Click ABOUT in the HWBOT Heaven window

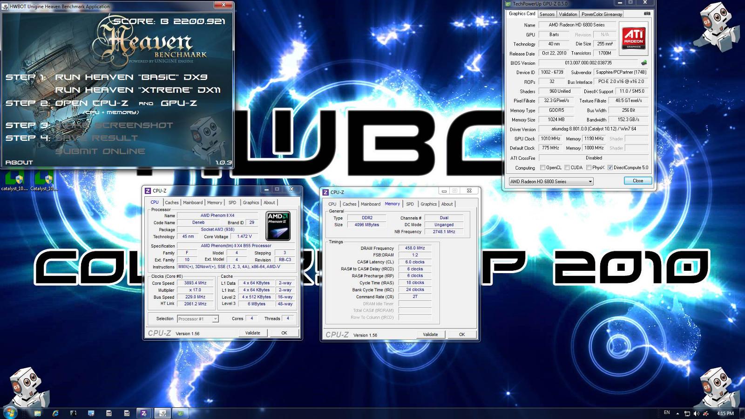point(19,163)
